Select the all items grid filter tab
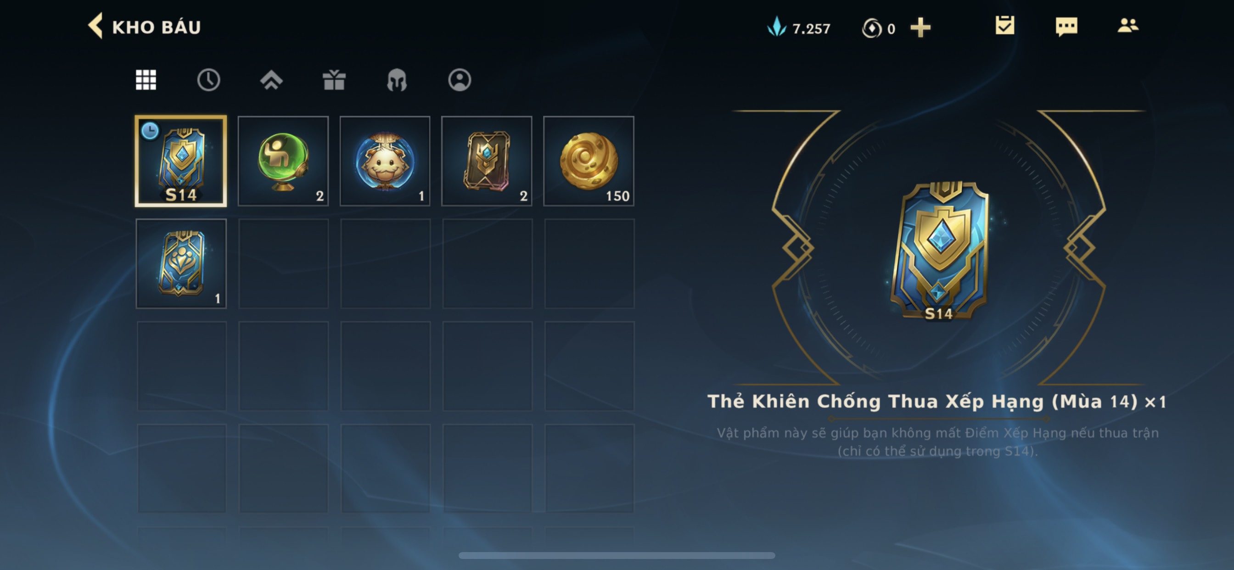Image resolution: width=1234 pixels, height=570 pixels. click(x=146, y=79)
